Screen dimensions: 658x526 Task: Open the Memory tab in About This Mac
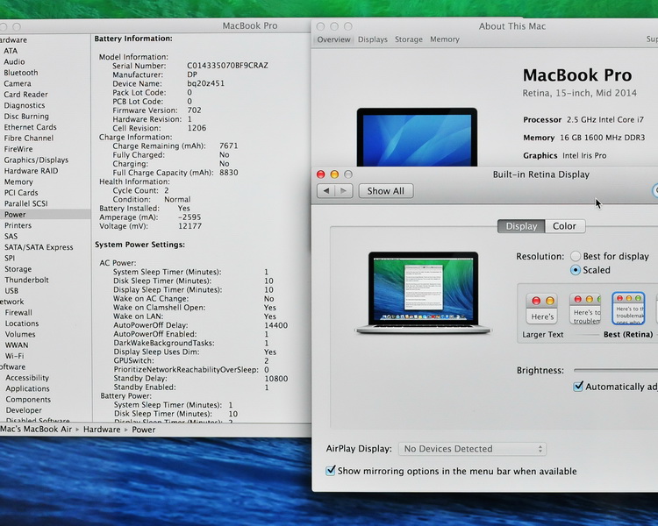tap(445, 39)
